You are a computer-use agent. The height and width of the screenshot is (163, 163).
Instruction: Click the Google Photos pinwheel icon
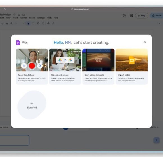pyautogui.click(x=70, y=60)
